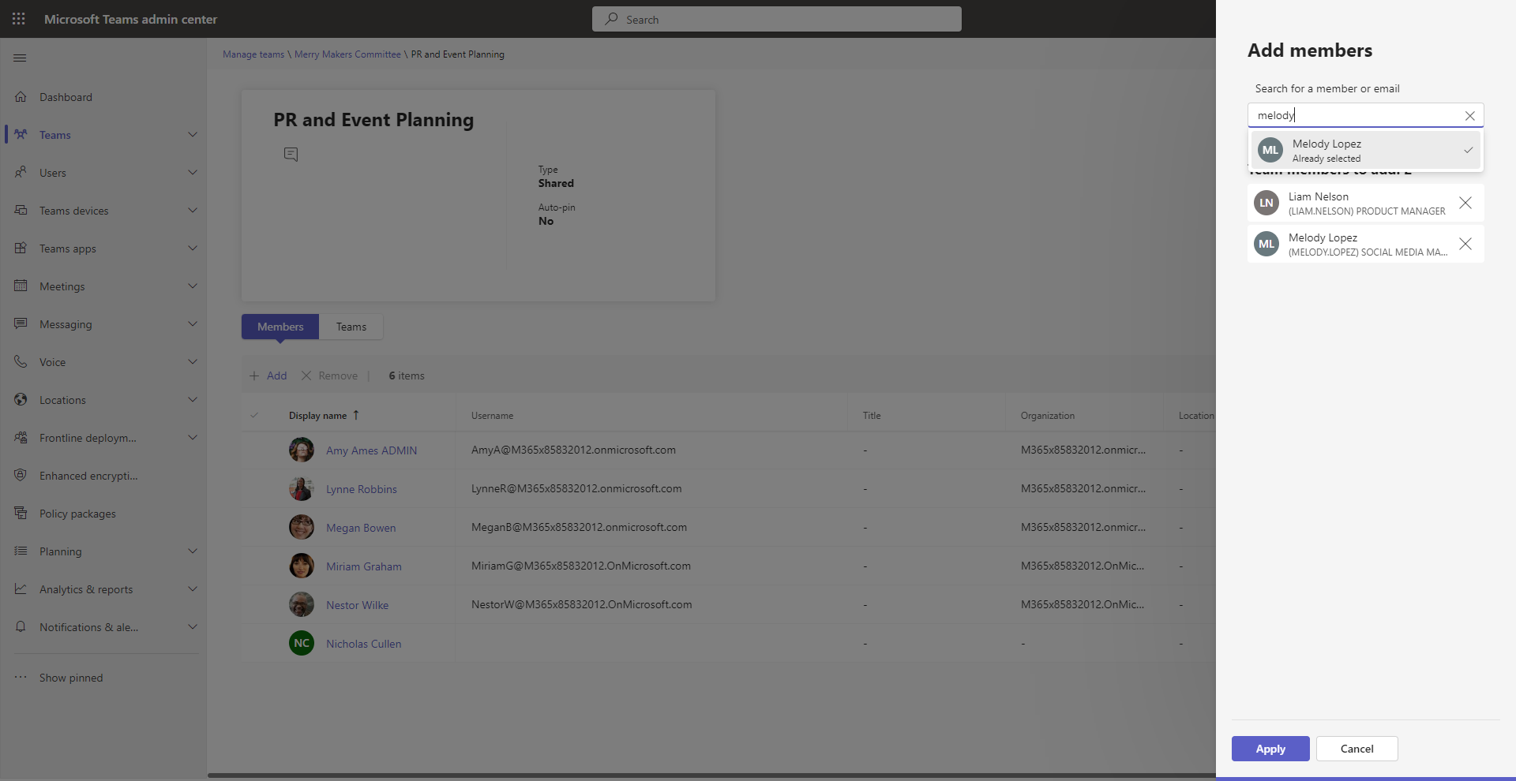Expand the Voice section chevron

[193, 361]
